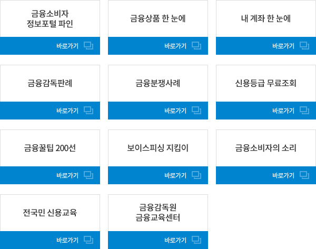The width and height of the screenshot is (316, 249).
Task: Open 바로가기 for 금융상품 한 눈에
Action: click(175, 46)
